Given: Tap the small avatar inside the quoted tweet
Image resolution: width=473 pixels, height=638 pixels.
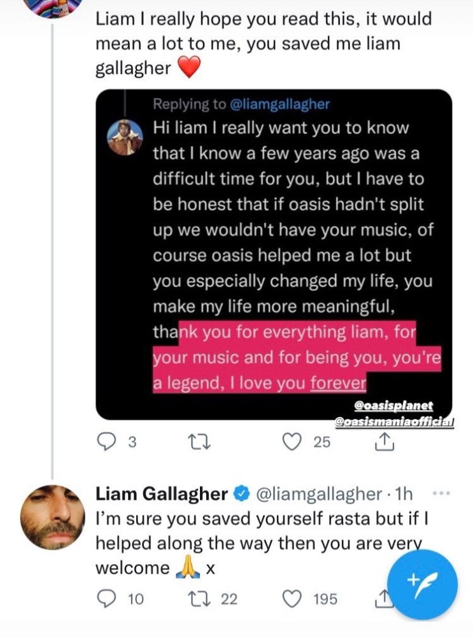Looking at the screenshot, I should click(125, 138).
